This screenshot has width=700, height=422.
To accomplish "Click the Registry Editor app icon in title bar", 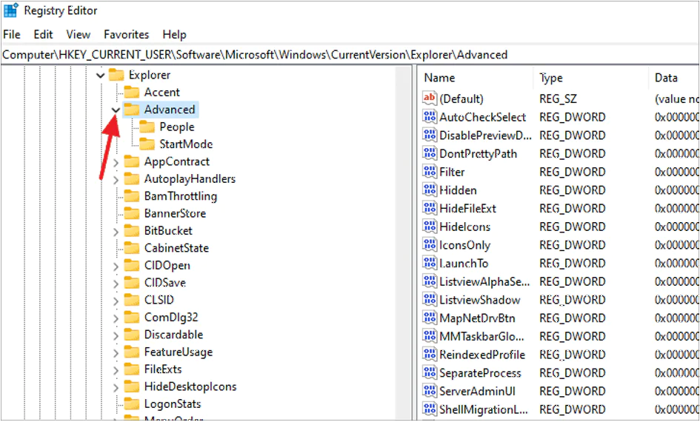I will [x=11, y=11].
